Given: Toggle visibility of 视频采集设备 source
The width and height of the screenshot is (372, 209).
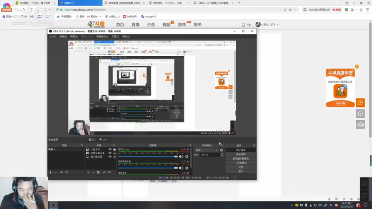Looking at the screenshot, I should tap(110, 153).
